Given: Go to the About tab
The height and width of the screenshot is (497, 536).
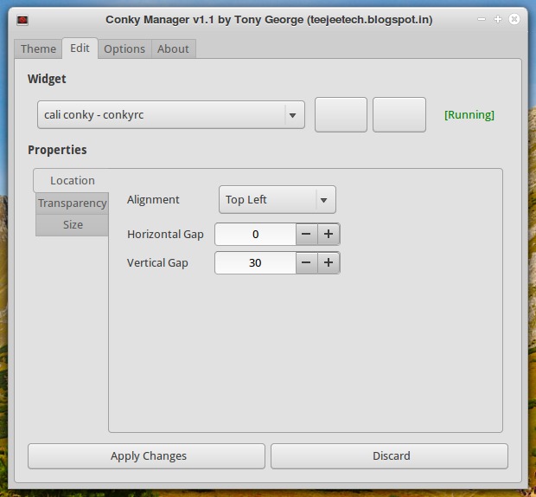Looking at the screenshot, I should [x=173, y=48].
